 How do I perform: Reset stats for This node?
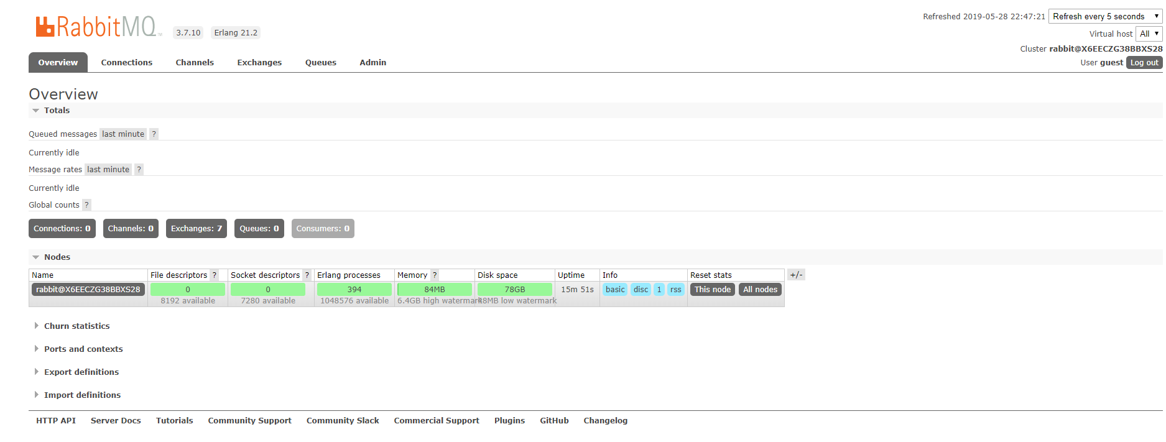(713, 290)
